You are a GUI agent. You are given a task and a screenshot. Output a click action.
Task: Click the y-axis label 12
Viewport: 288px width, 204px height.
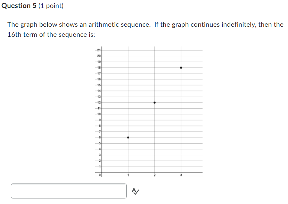click(98, 102)
